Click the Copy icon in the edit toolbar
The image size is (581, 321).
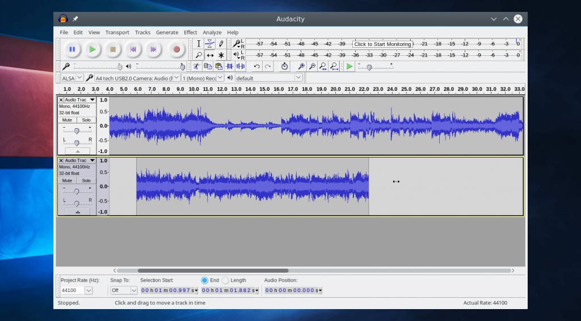click(208, 66)
